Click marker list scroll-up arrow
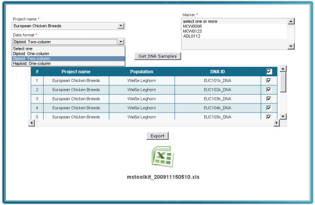This screenshot has height=205, width=315. pyautogui.click(x=291, y=21)
